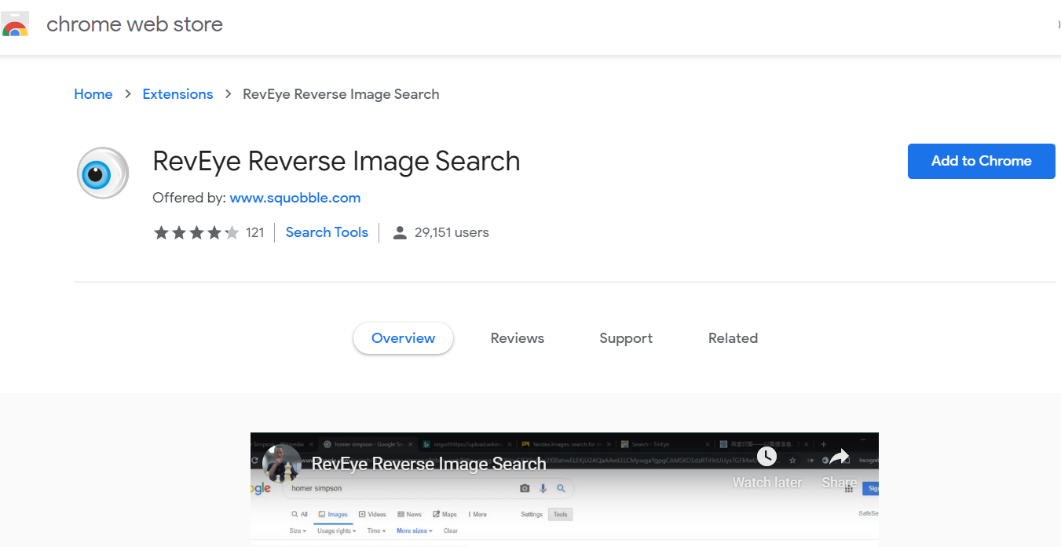Click the "chrome web store" header title

pos(134,24)
